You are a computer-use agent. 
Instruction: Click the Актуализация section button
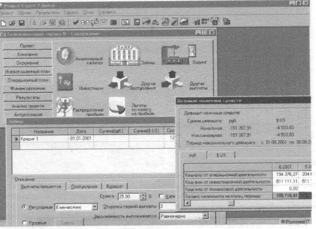pyautogui.click(x=28, y=114)
